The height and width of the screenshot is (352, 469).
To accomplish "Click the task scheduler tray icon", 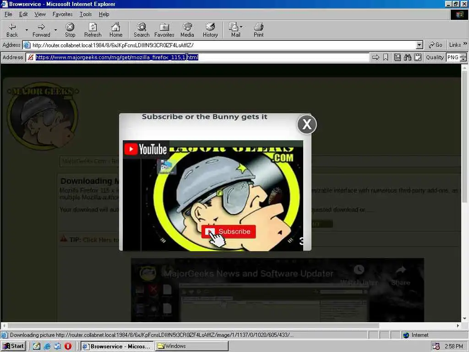I will pyautogui.click(x=436, y=346).
